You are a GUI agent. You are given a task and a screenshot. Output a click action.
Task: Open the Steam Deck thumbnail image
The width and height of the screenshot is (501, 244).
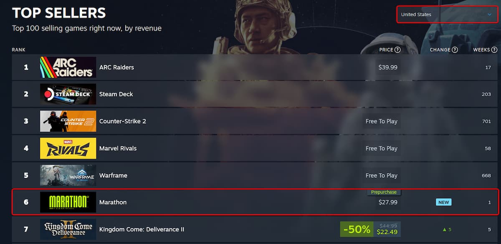(x=68, y=94)
